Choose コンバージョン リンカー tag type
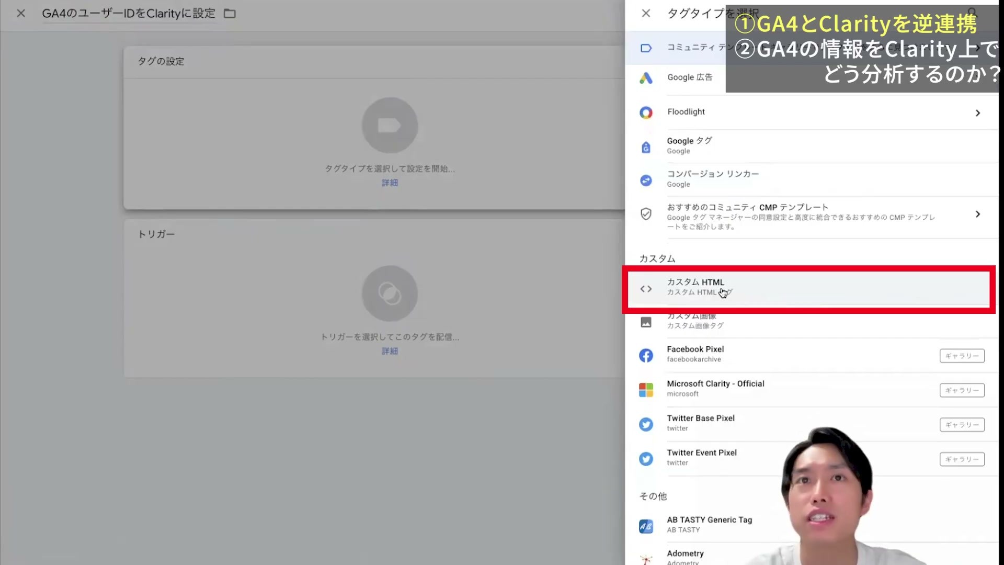 (811, 179)
